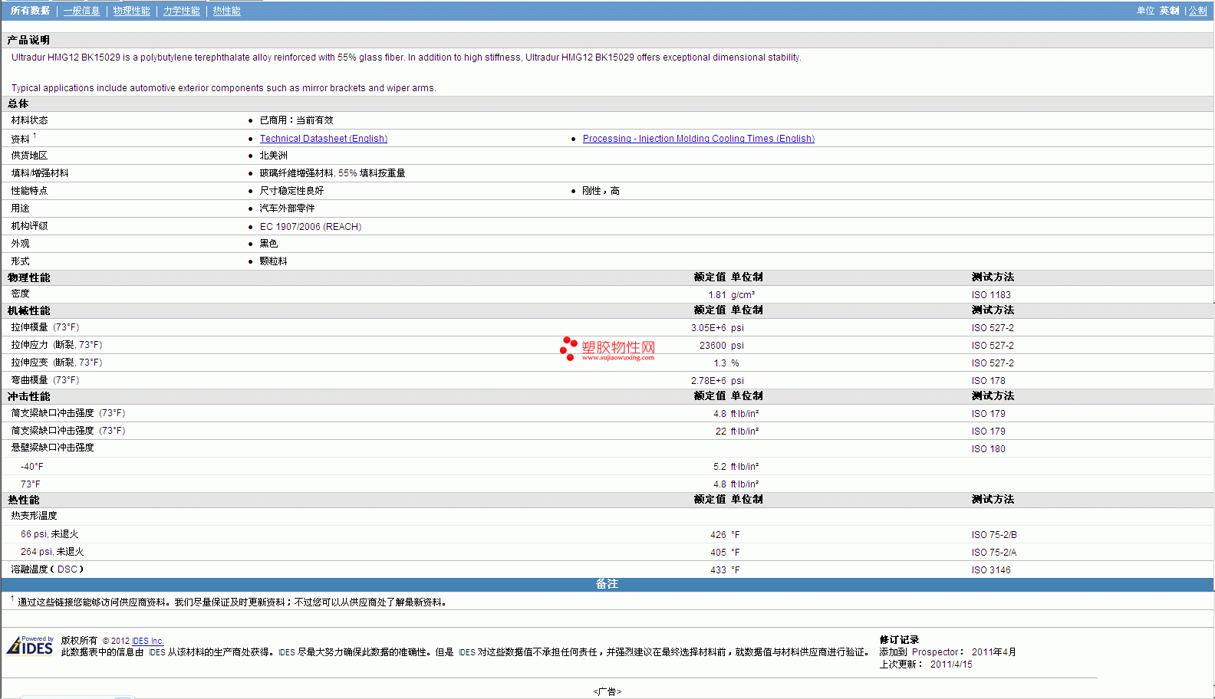Select the 所有数据 tab

pos(30,11)
